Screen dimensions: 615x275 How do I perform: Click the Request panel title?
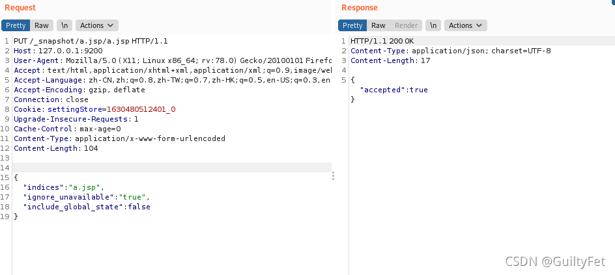[x=20, y=7]
